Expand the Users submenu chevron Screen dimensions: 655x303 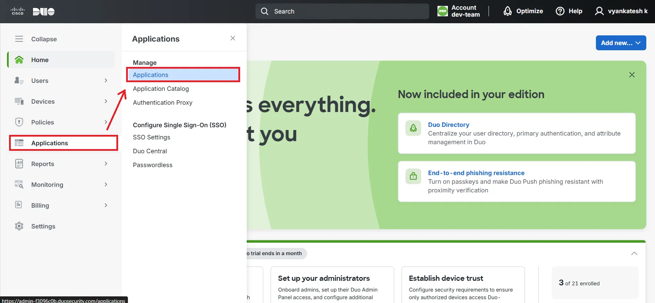point(106,80)
